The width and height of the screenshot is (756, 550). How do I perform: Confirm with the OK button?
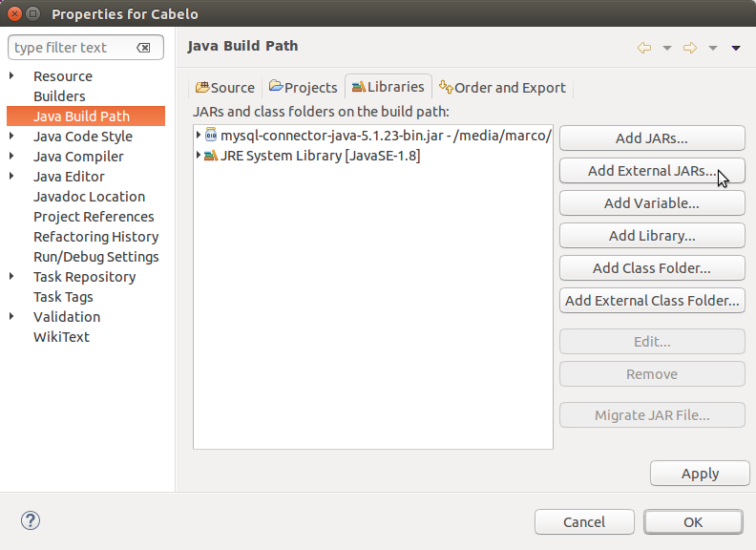(693, 522)
